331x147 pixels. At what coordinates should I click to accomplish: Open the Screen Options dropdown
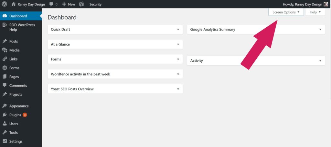pyautogui.click(x=286, y=12)
